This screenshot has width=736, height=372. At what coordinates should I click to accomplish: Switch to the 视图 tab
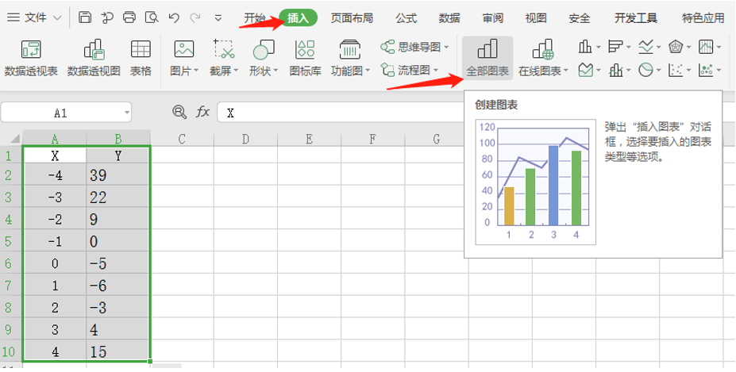pos(536,18)
